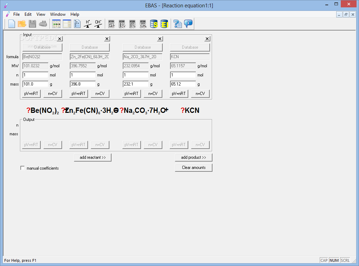359x266 pixels.
Task: Click the MW value 101.0232
Action: [35, 66]
